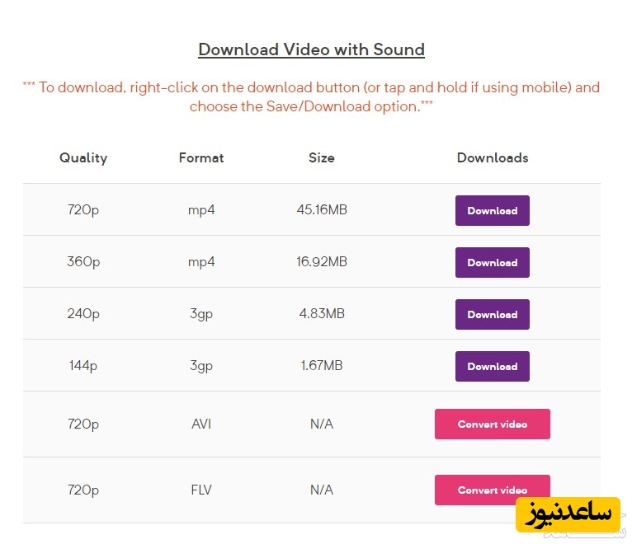The height and width of the screenshot is (544, 632).
Task: Click the 144p quality cell
Action: (x=83, y=366)
